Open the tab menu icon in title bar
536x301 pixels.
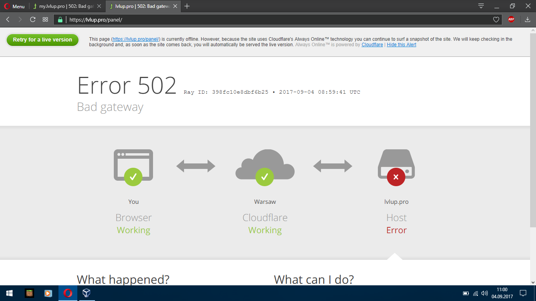pos(481,6)
